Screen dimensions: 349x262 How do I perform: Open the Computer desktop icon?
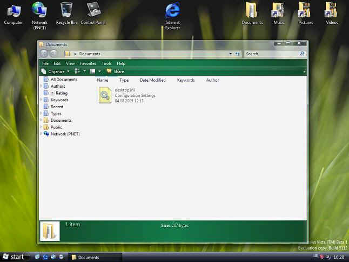[x=13, y=10]
